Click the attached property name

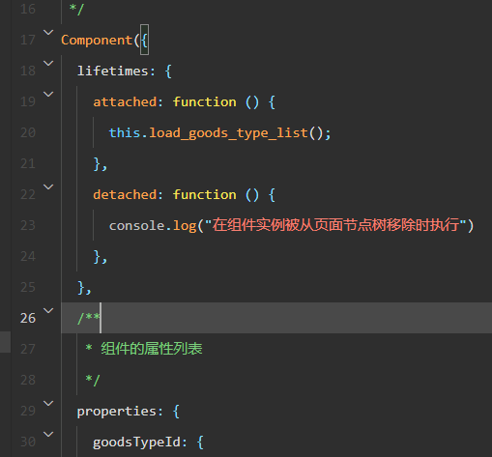tap(125, 102)
